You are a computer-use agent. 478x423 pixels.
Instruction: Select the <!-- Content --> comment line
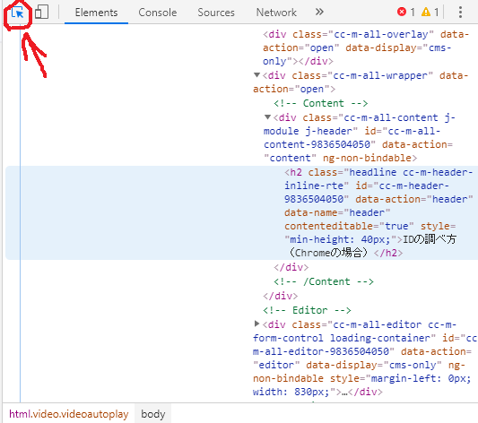pos(321,103)
